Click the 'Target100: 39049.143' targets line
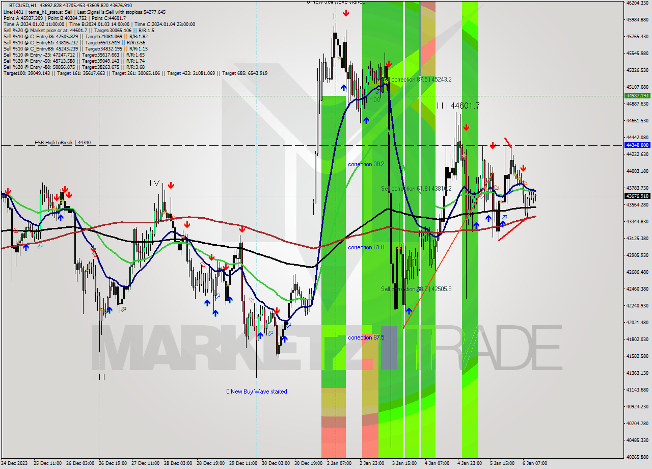The width and height of the screenshot is (652, 469). [135, 73]
